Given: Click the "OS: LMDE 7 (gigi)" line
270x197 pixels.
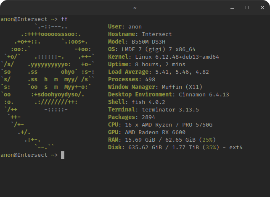Looking at the screenshot, I should (x=137, y=49).
